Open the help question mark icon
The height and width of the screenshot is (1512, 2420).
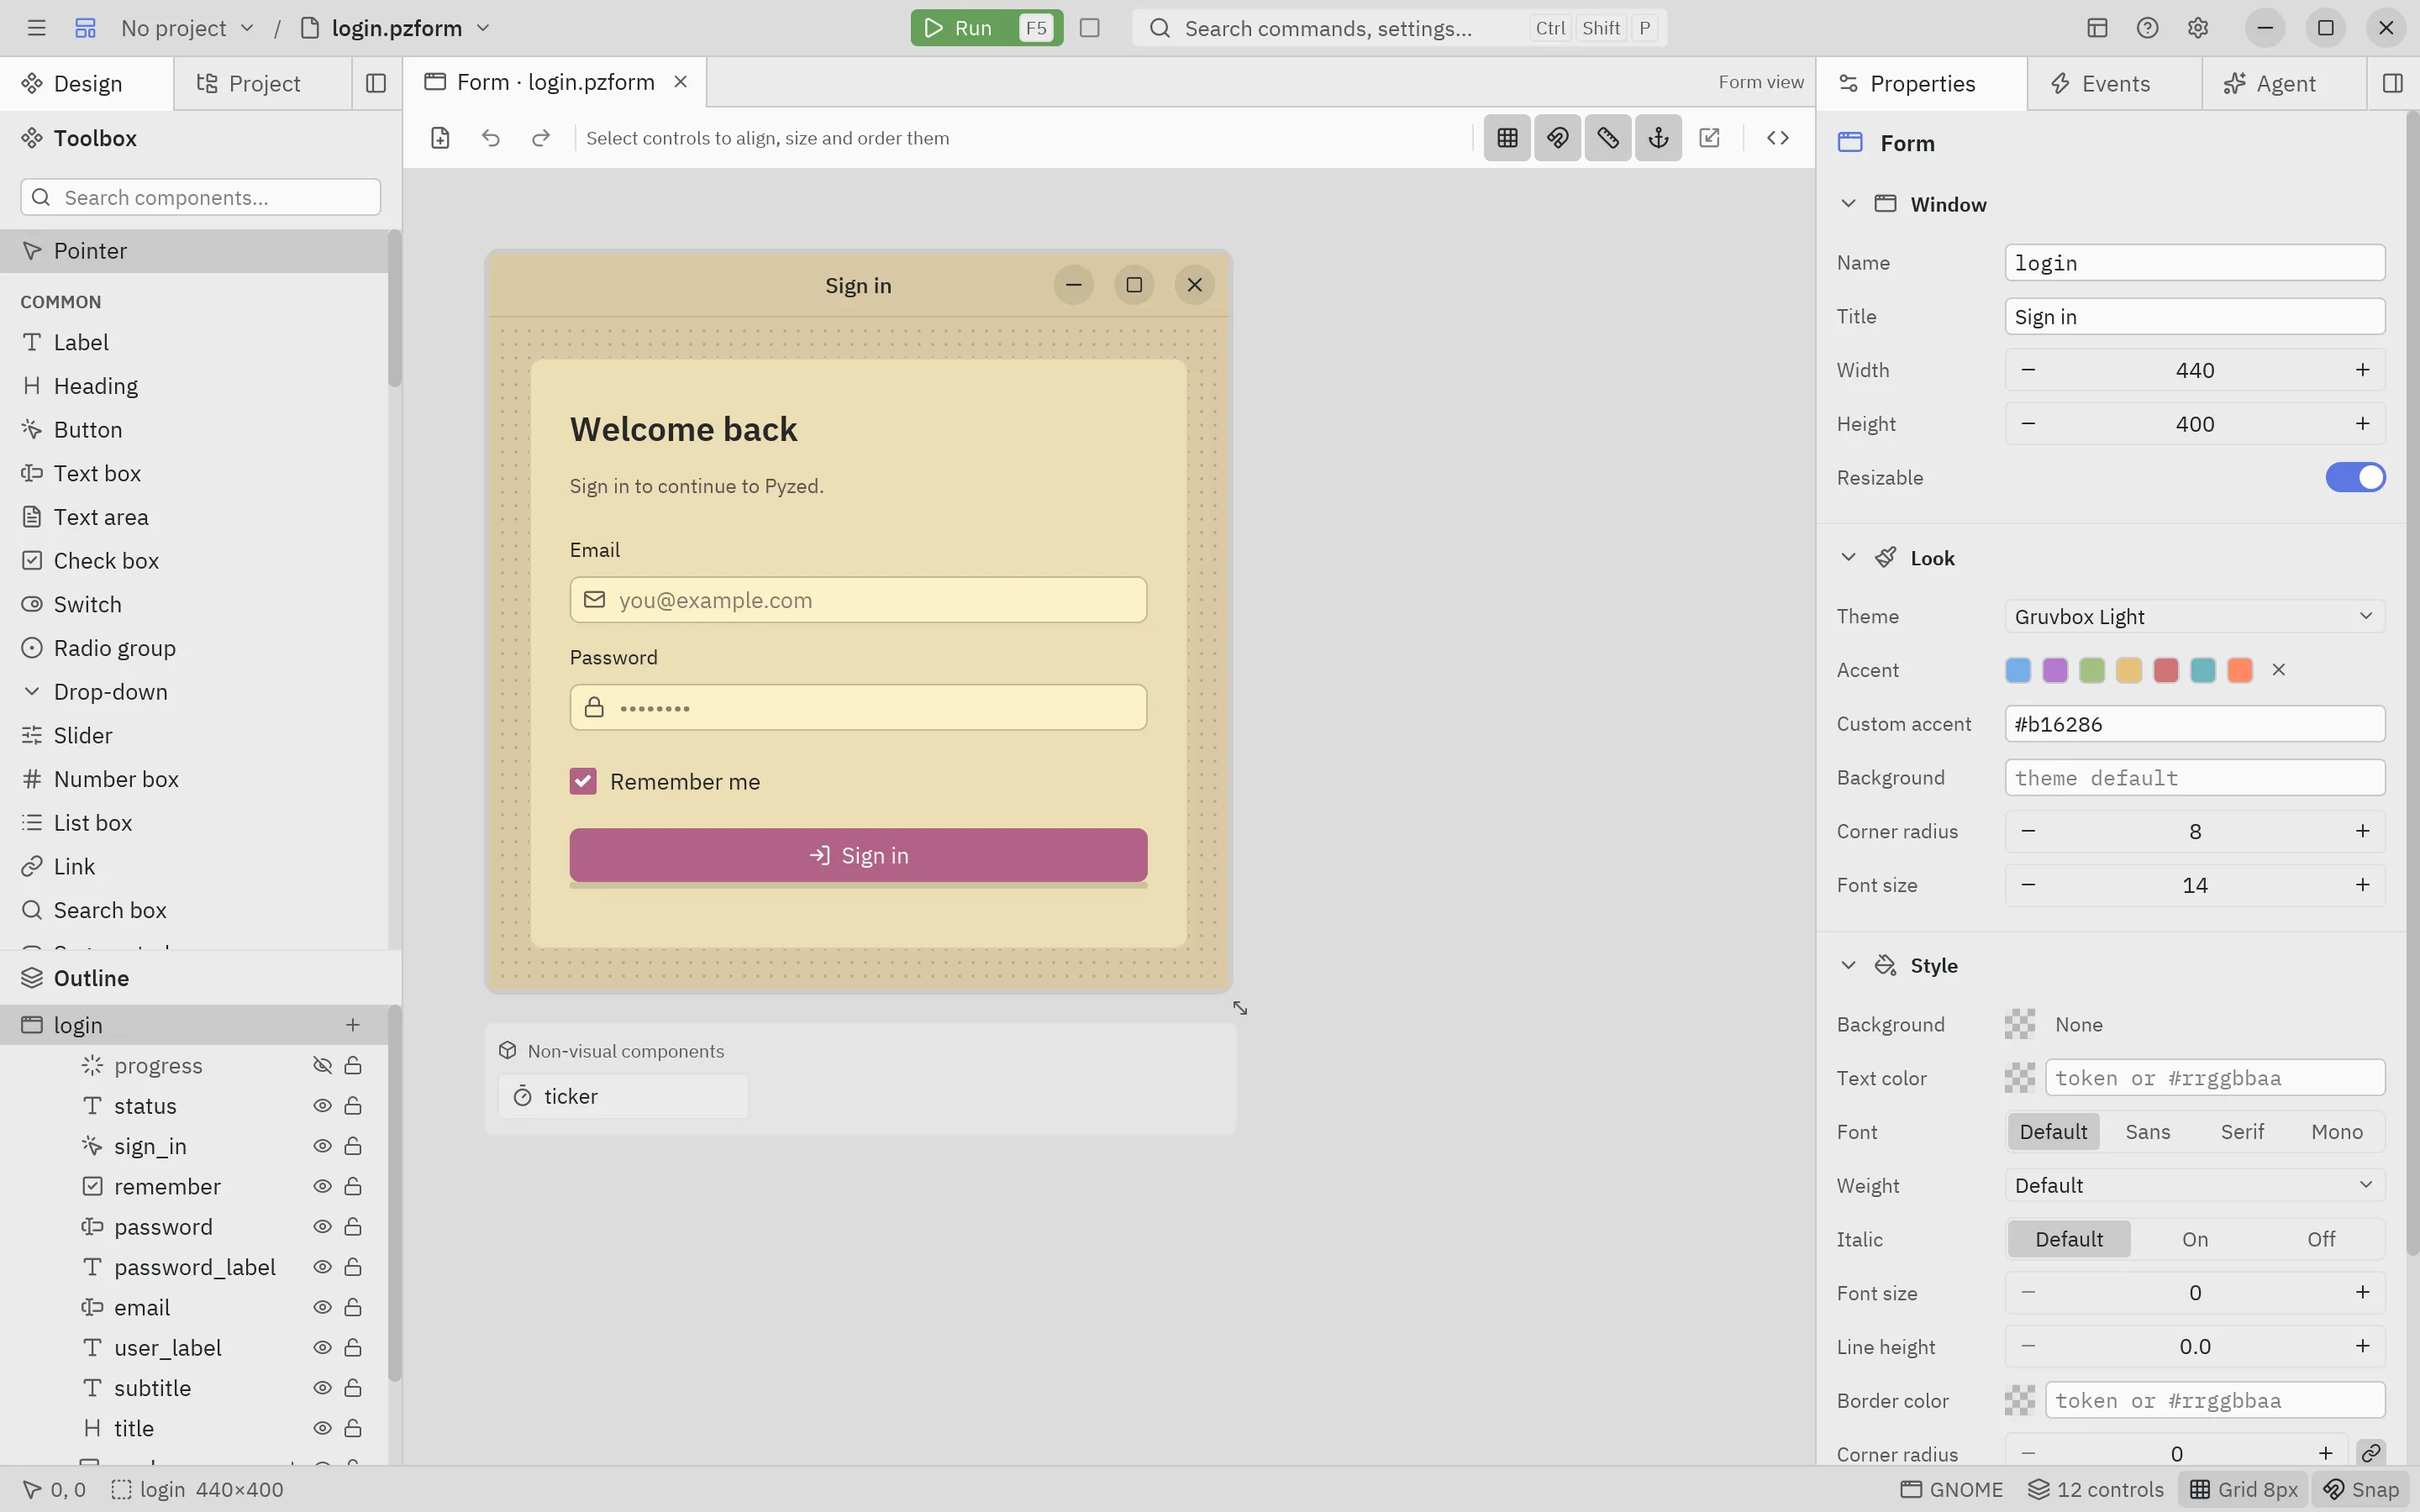point(2147,28)
